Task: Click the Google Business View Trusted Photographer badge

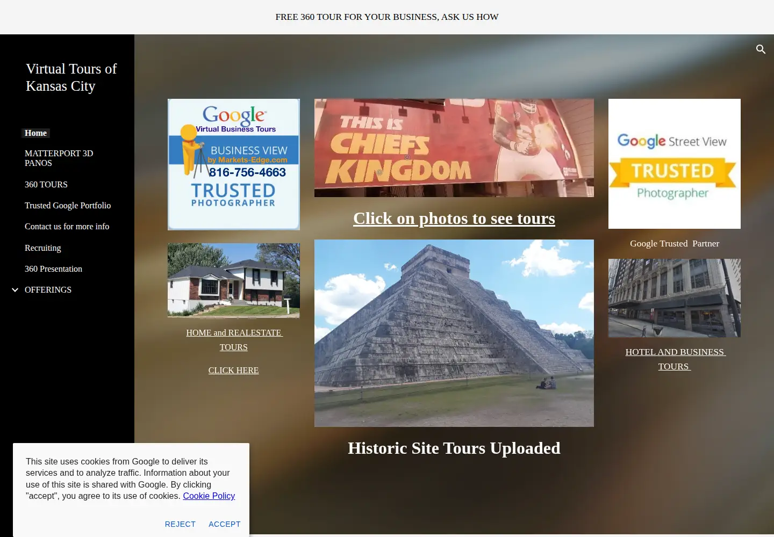Action: 234,164
